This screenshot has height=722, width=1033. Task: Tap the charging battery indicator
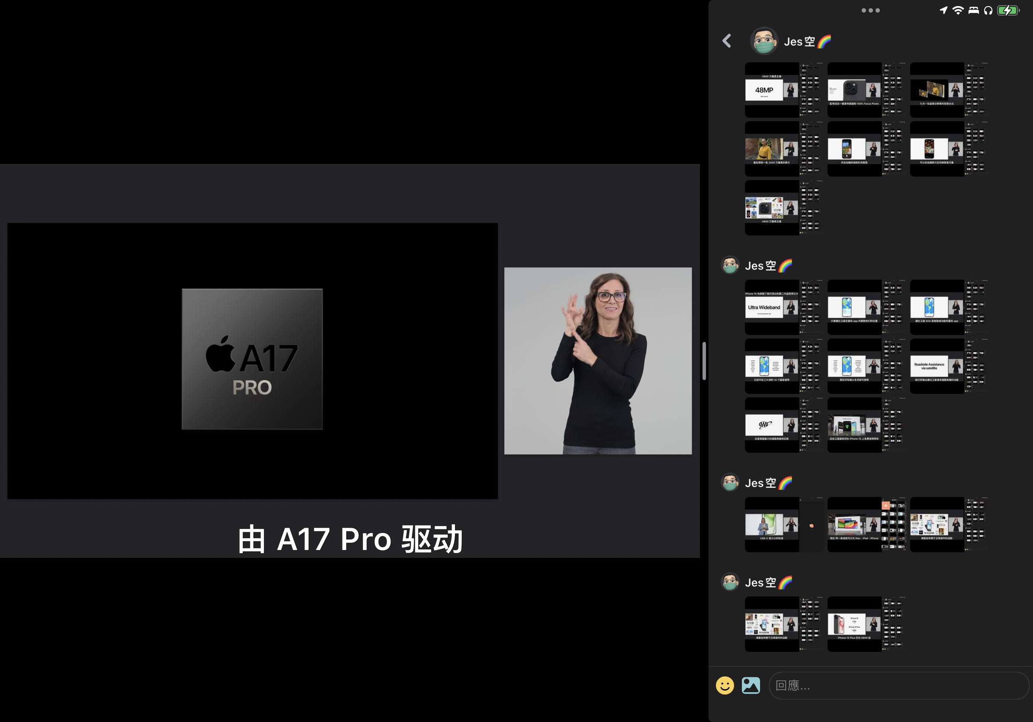coord(1008,10)
